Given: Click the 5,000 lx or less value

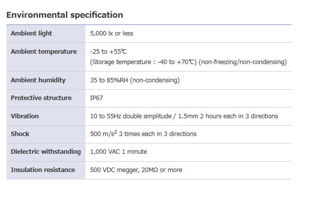Looking at the screenshot, I should (112, 34).
